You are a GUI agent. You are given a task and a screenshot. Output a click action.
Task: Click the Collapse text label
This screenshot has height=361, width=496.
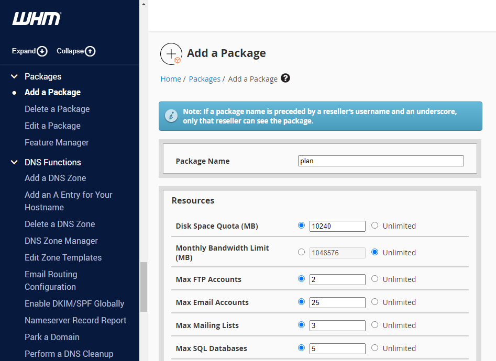70,51
